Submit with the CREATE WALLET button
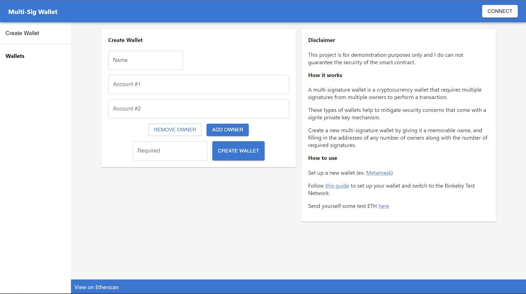Viewport: 526px width, 294px height. click(x=238, y=151)
